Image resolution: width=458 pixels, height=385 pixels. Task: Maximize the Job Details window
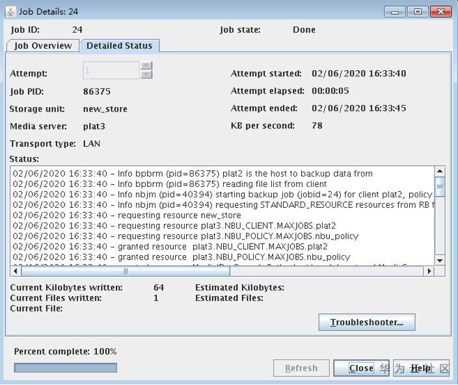pos(418,12)
